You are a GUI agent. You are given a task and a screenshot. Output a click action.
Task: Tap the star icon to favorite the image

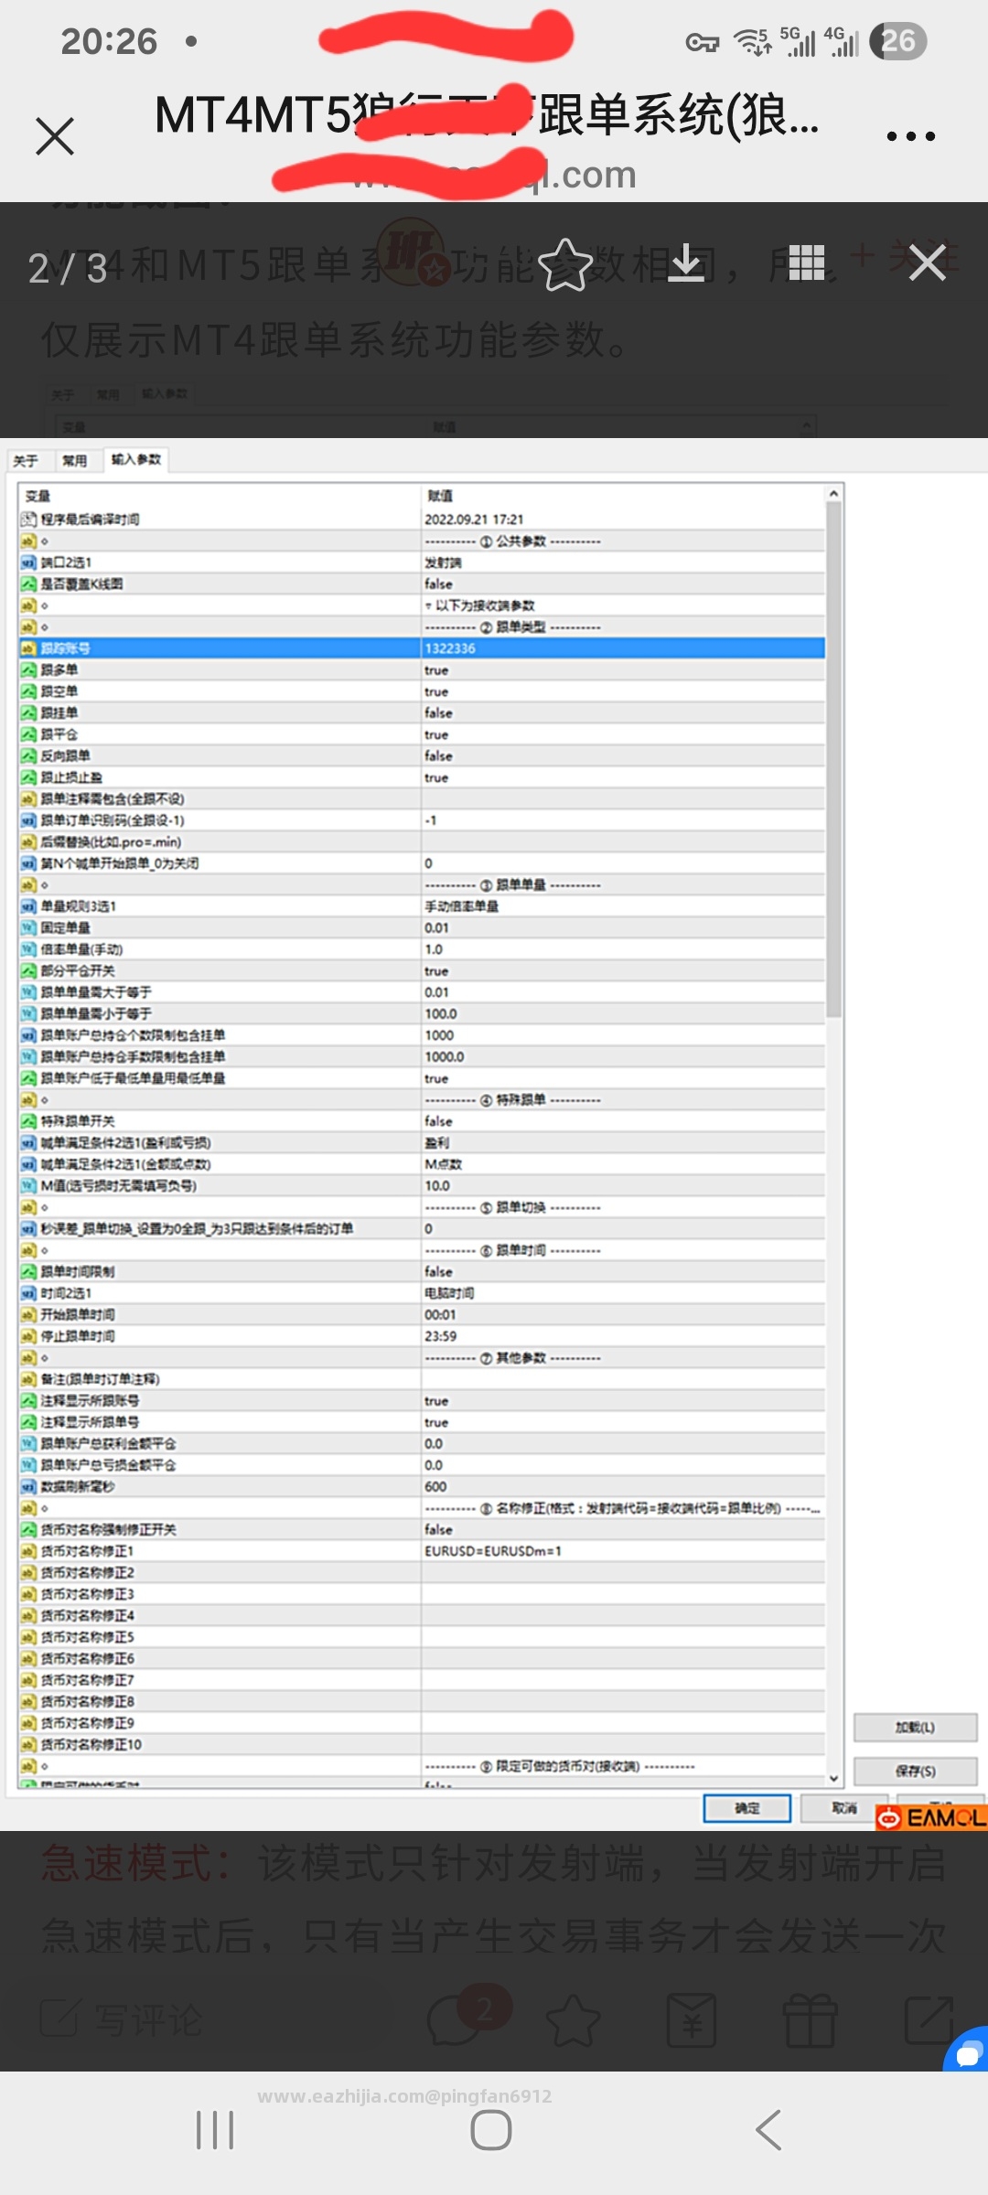pyautogui.click(x=565, y=265)
